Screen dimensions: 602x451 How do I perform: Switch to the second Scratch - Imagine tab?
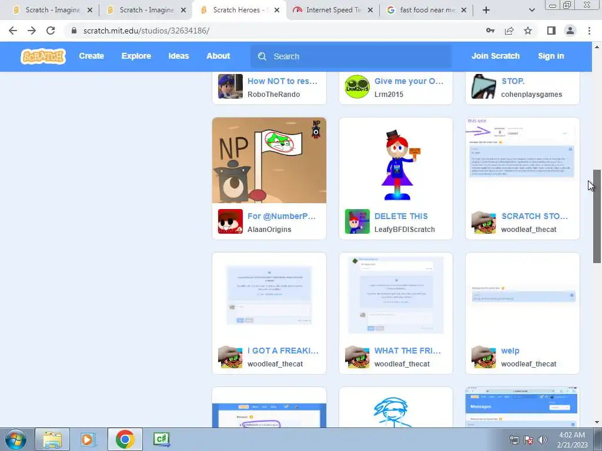(146, 10)
